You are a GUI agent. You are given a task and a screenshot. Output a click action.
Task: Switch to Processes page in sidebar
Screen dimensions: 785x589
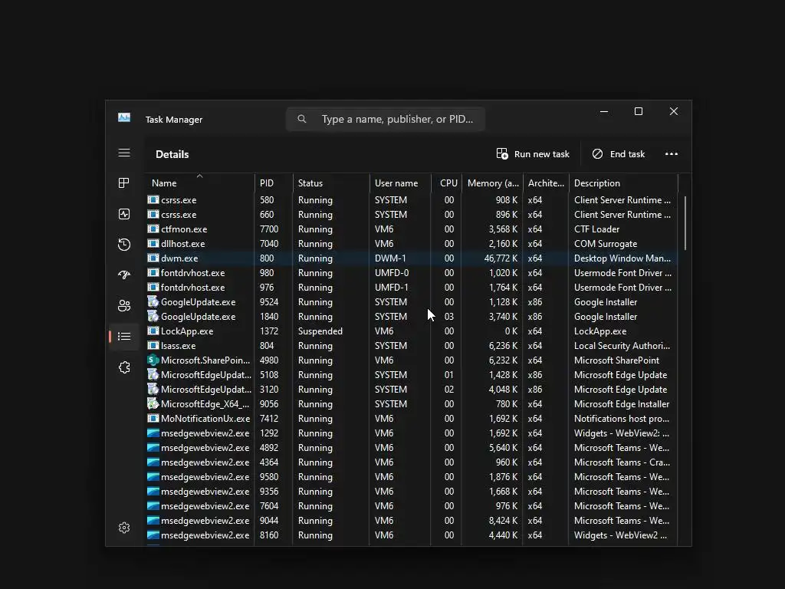pyautogui.click(x=124, y=183)
